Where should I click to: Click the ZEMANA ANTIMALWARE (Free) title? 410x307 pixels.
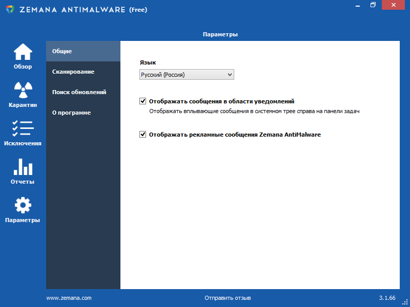point(84,10)
